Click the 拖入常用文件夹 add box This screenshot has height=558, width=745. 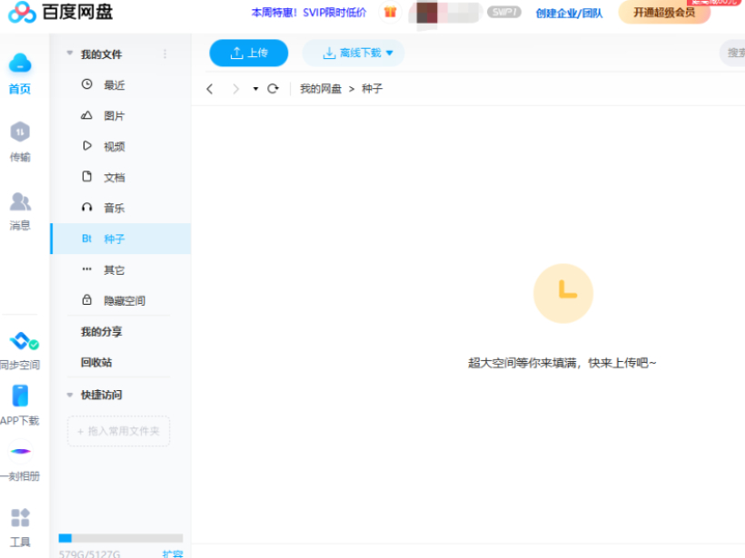(118, 431)
